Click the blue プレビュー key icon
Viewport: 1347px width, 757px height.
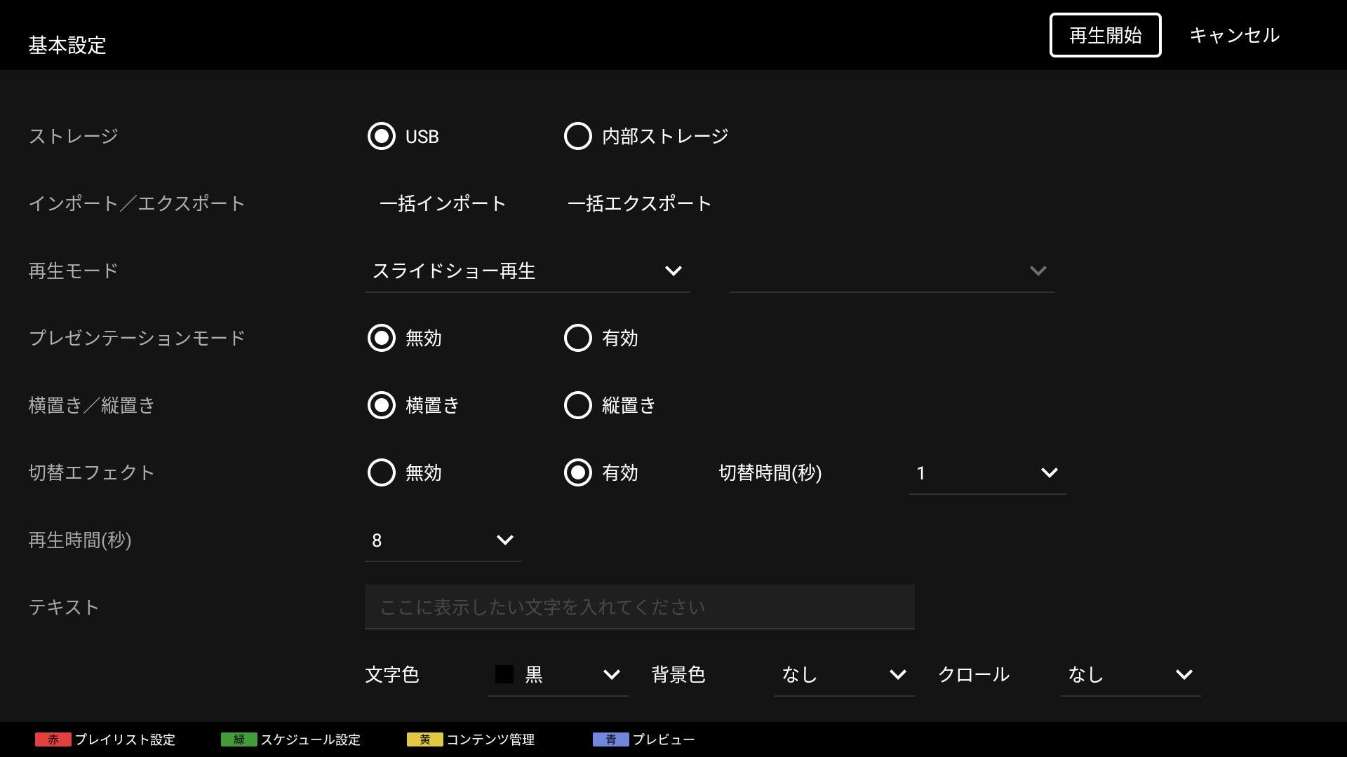pos(610,739)
